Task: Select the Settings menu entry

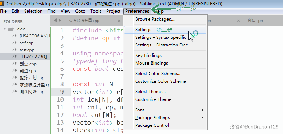Action: [x=165, y=30]
